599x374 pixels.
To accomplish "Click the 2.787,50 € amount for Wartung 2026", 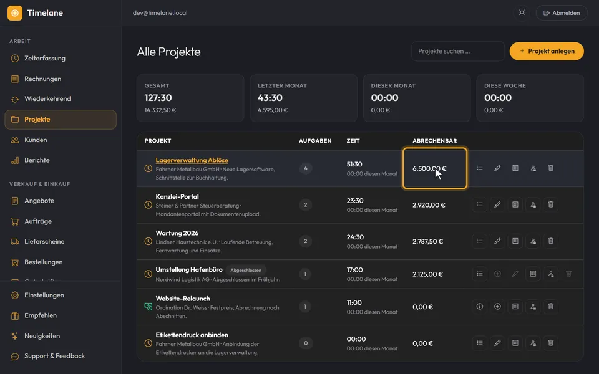I will click(x=427, y=242).
